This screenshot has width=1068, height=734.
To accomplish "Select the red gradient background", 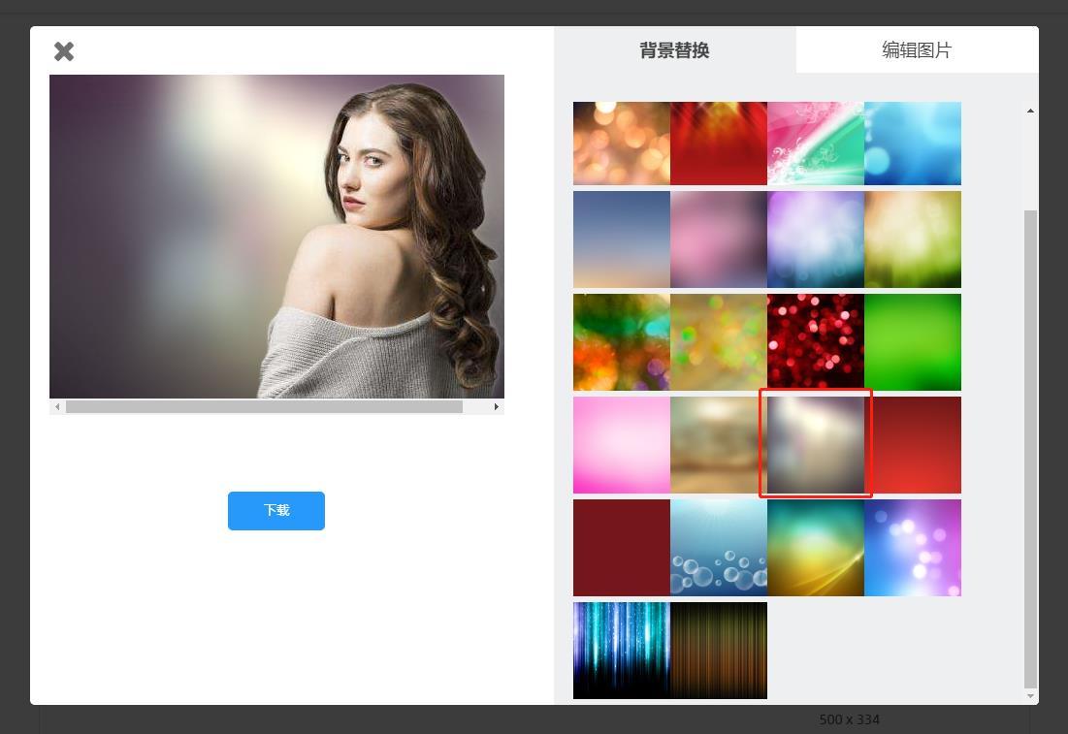I will [913, 445].
